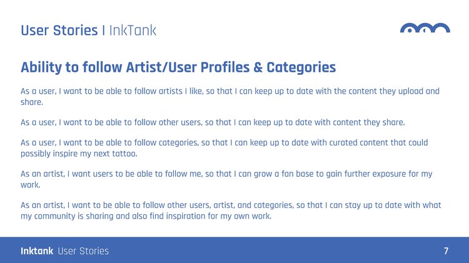Select "Artist/User" in the heading
Screen dimensions: 469x263
(x=159, y=67)
